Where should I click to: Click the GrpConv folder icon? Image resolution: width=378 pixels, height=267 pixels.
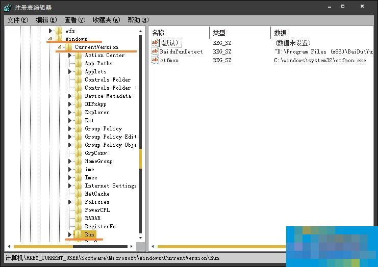(x=79, y=153)
